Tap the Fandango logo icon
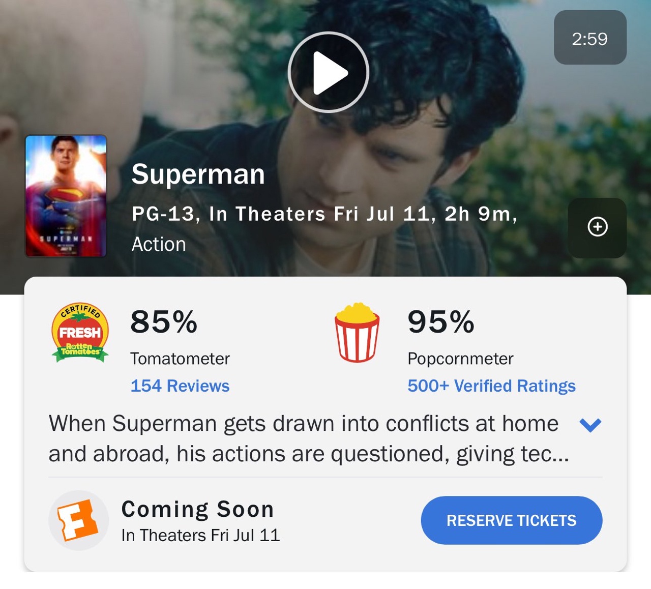The image size is (651, 589). click(78, 520)
